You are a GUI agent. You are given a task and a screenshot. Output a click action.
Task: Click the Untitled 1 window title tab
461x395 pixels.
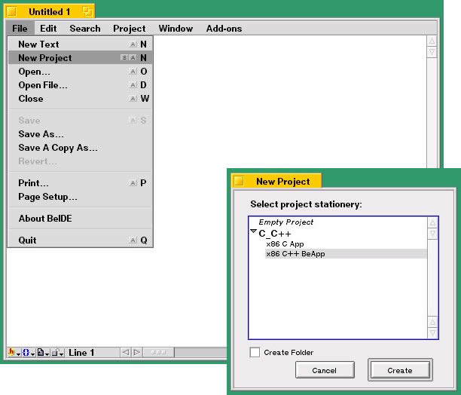[x=50, y=11]
